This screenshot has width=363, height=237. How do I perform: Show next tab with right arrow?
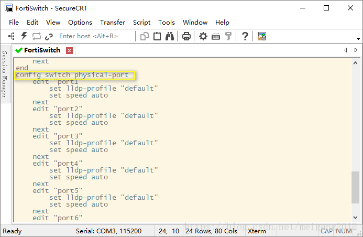356,50
